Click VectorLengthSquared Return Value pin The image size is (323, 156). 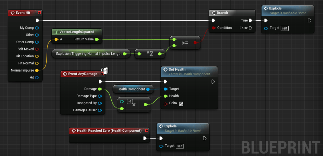coord(97,39)
